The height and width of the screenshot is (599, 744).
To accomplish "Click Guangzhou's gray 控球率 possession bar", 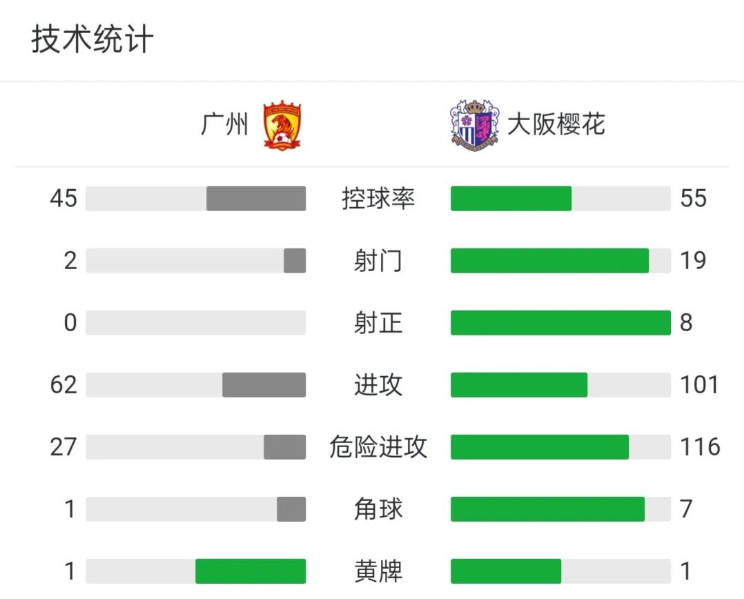I will pos(256,199).
